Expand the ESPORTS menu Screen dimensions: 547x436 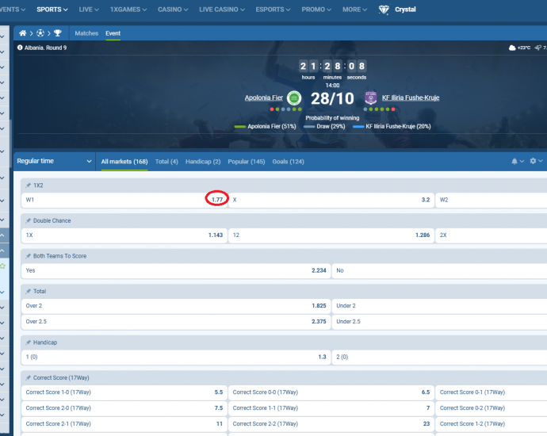click(273, 10)
